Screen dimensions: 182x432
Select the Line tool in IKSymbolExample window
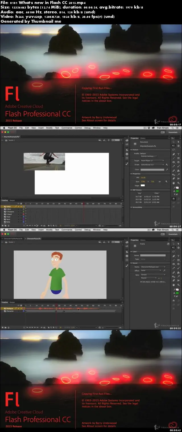click(173, 158)
